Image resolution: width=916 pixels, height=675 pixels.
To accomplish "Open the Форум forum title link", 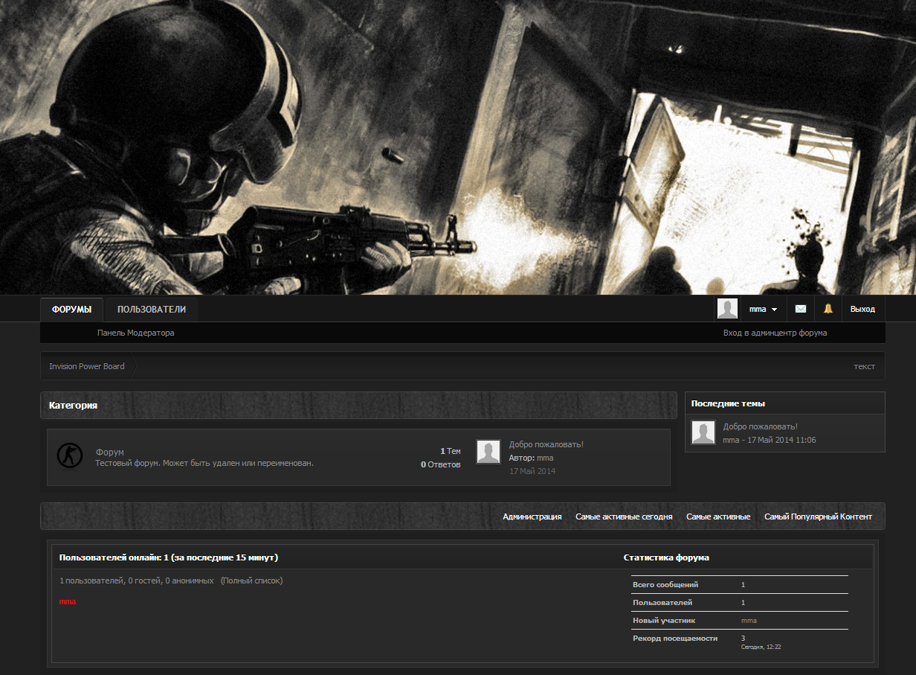I will (x=109, y=452).
